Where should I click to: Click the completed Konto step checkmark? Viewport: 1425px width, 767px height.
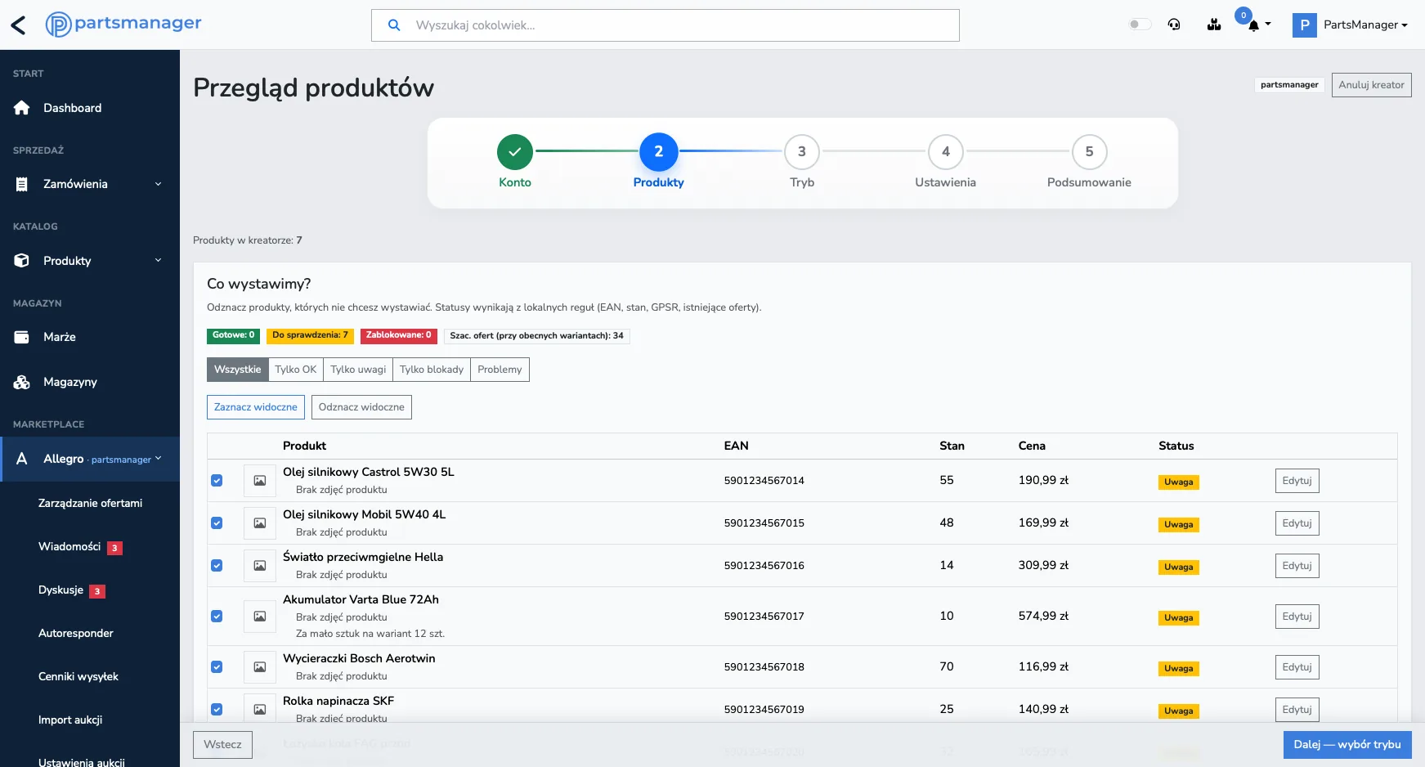click(515, 151)
